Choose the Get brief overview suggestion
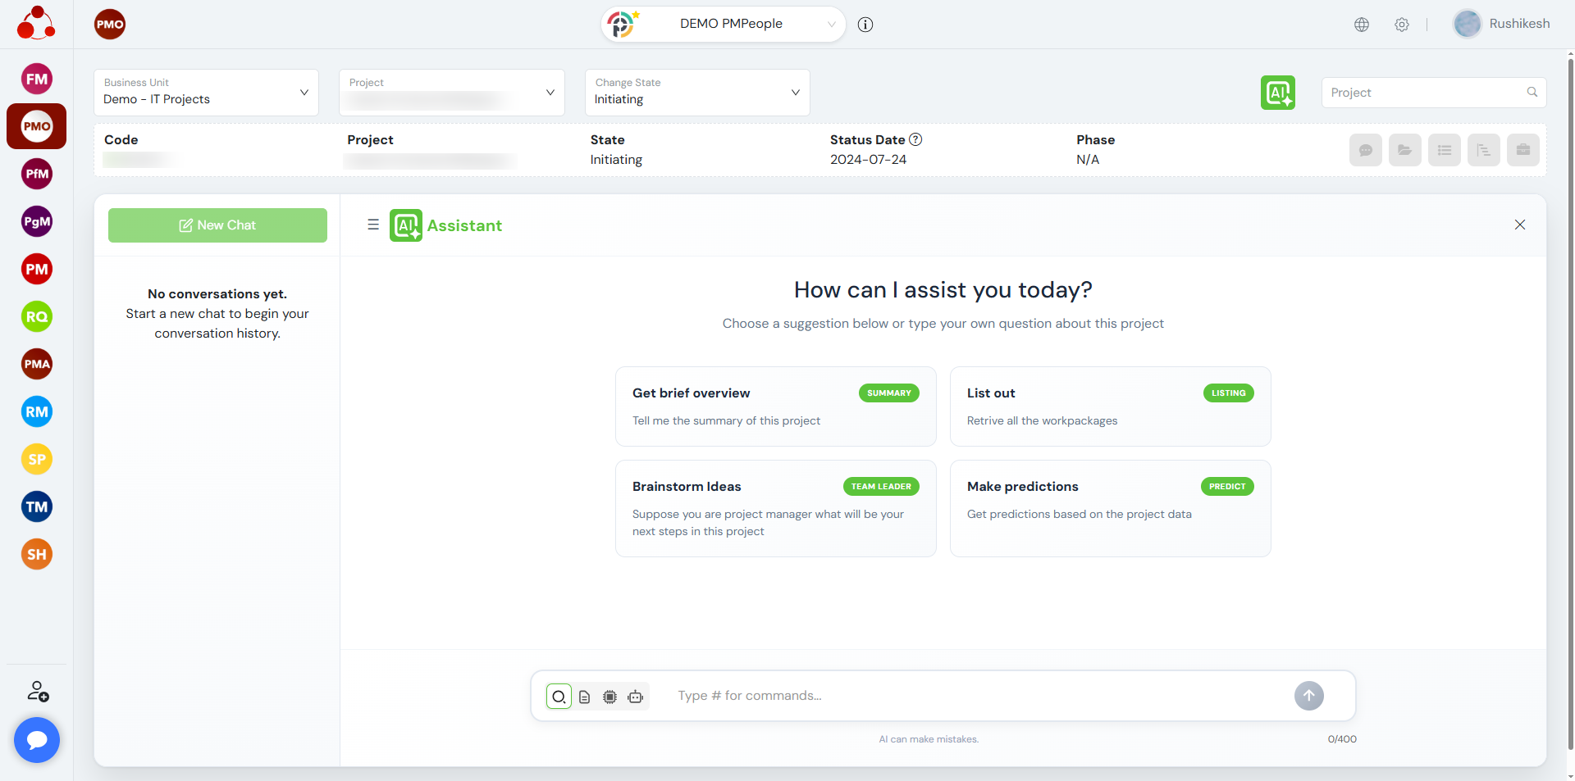This screenshot has height=781, width=1575. tap(775, 406)
